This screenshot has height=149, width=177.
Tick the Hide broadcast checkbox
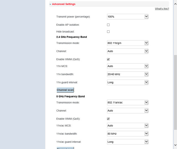tap(108, 32)
